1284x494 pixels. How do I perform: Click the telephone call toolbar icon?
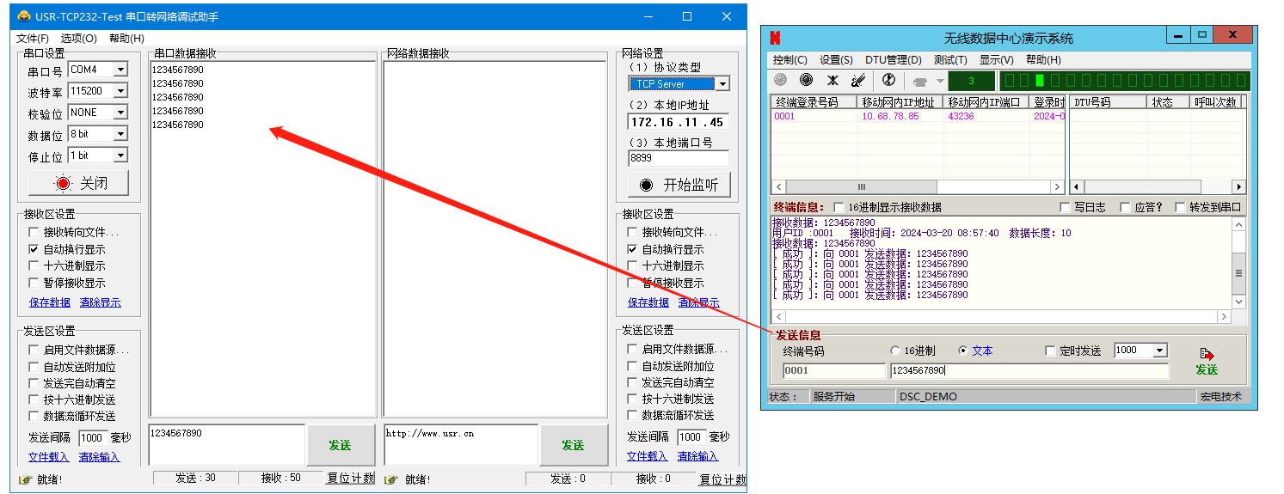920,82
